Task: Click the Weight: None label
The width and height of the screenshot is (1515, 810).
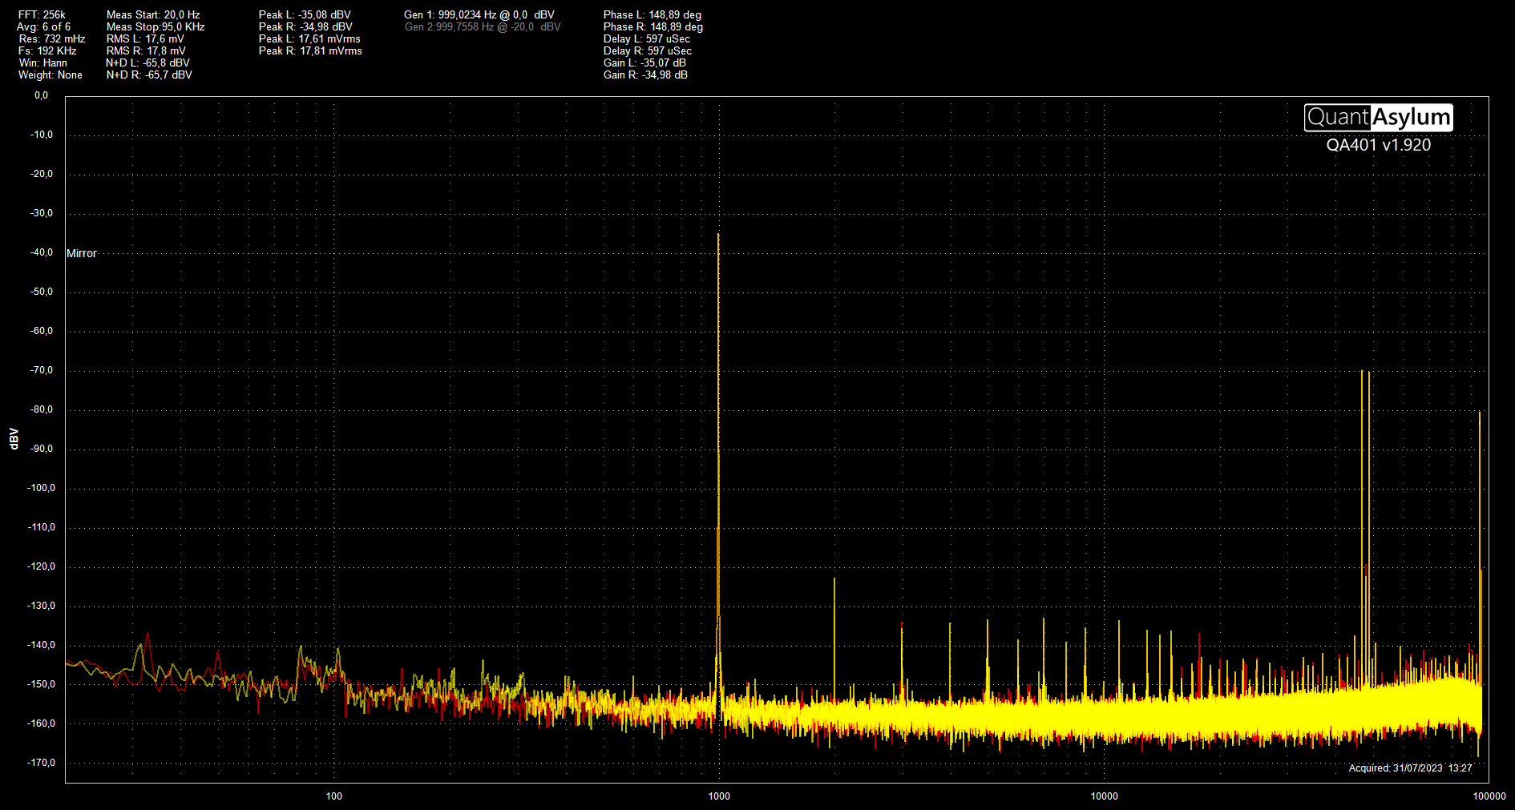Action: pos(50,75)
